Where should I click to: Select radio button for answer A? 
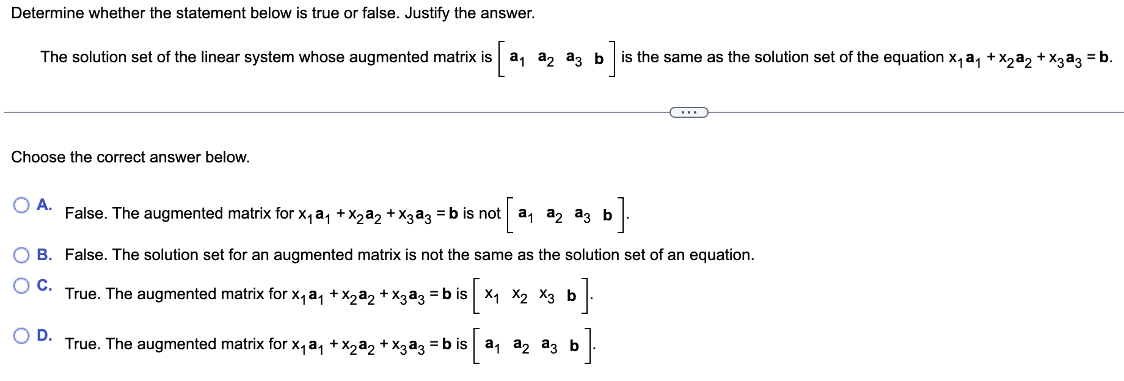(x=22, y=206)
